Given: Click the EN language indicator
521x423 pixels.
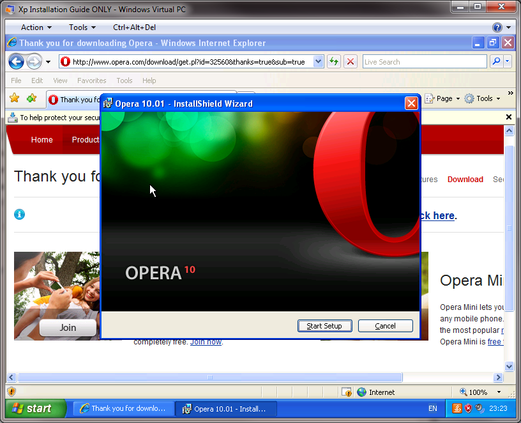Looking at the screenshot, I should pyautogui.click(x=433, y=408).
